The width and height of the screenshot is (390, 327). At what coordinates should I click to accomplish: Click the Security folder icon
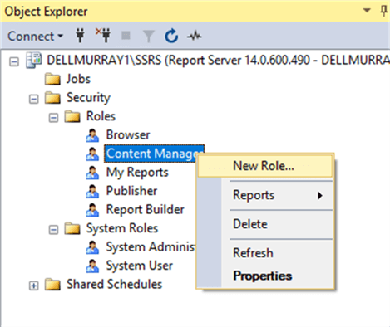52,98
